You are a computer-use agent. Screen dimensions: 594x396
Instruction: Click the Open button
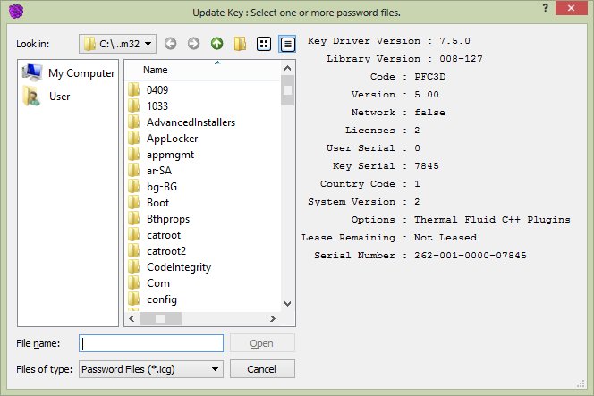262,343
